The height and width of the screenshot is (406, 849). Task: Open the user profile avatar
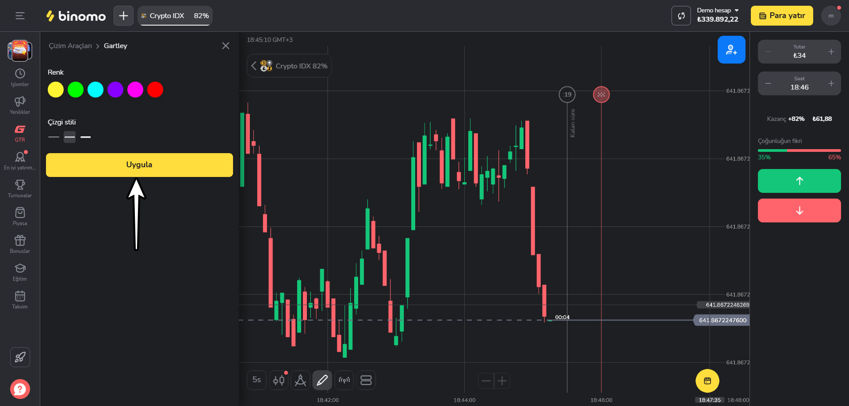pos(831,16)
